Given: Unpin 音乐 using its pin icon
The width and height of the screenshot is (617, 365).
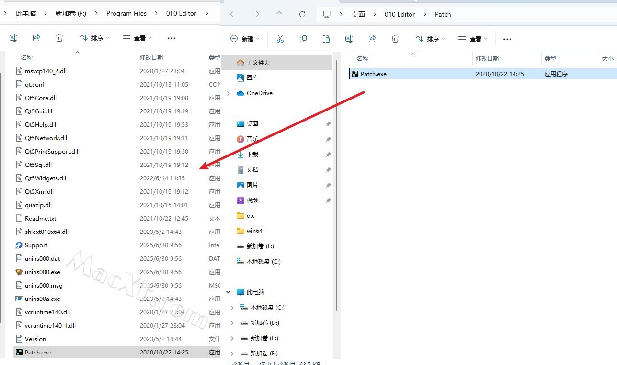Looking at the screenshot, I should [328, 139].
